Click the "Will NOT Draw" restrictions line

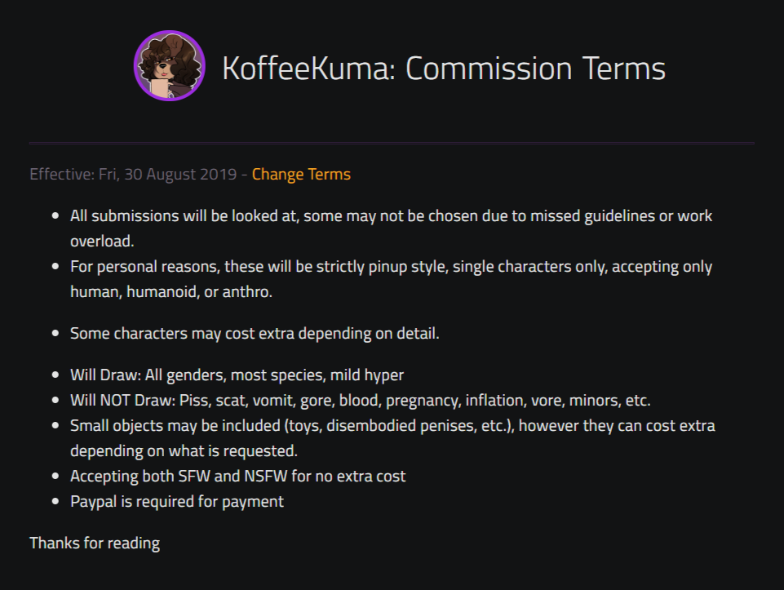coord(360,401)
